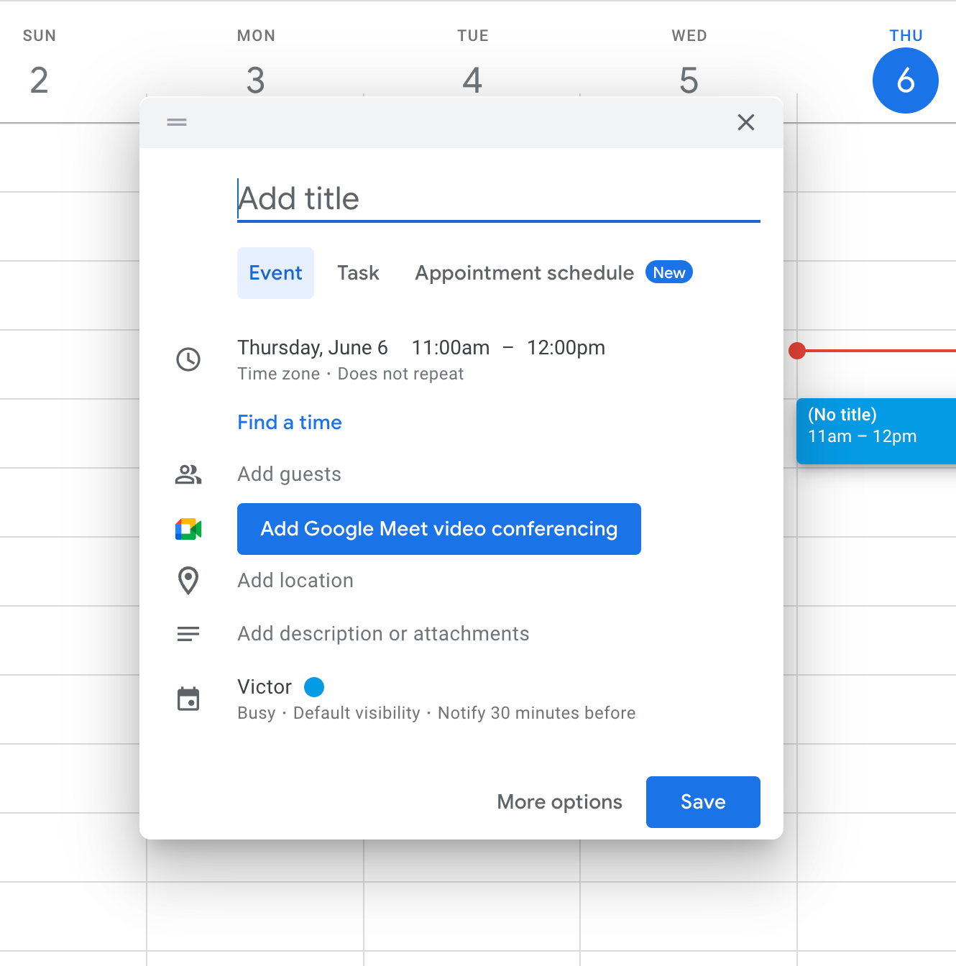Open the Does not repeat options

pyautogui.click(x=400, y=374)
